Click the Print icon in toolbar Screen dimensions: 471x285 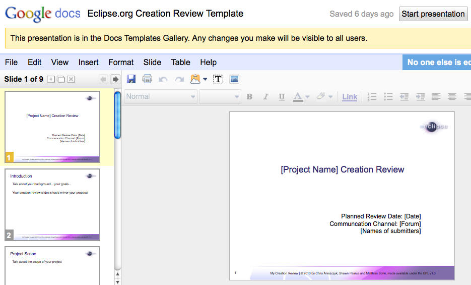(x=147, y=79)
